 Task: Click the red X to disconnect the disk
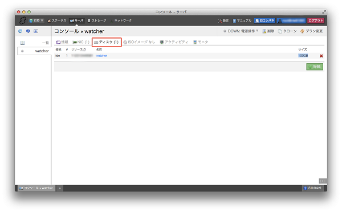coord(321,56)
